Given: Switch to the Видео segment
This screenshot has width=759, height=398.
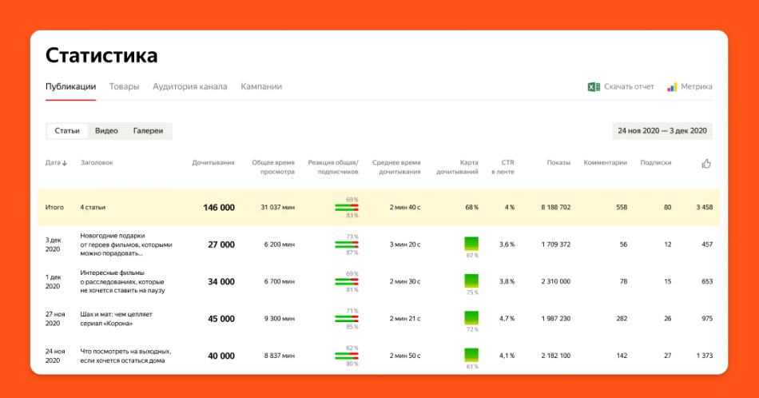Looking at the screenshot, I should coord(106,130).
